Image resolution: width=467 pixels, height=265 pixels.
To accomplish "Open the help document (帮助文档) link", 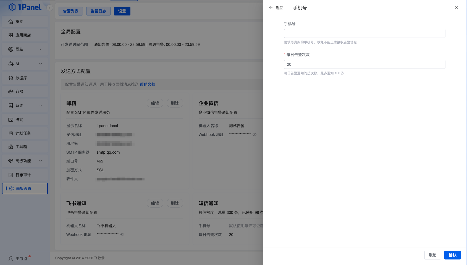I will 148,84.
